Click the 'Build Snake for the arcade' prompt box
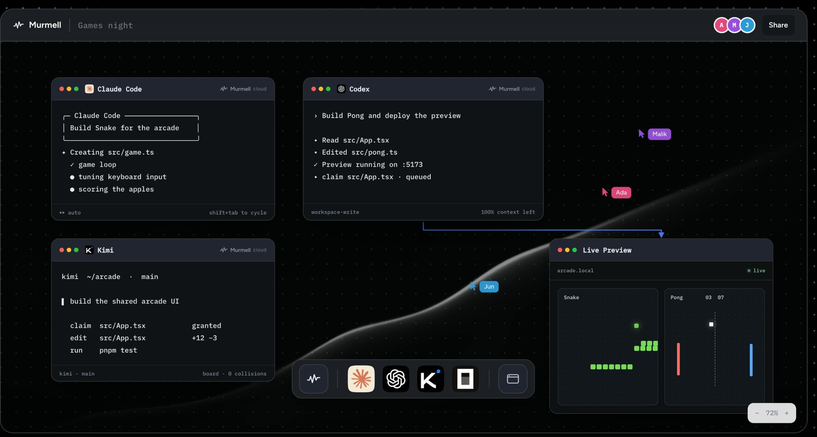Viewport: 817px width, 437px height. pyautogui.click(x=131, y=128)
